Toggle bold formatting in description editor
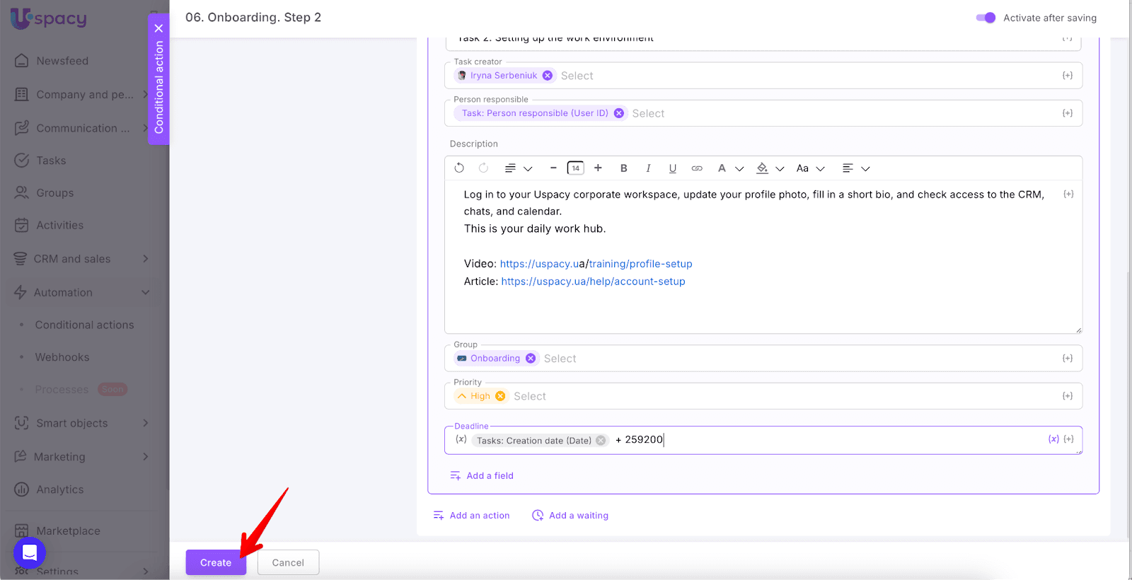 click(623, 168)
